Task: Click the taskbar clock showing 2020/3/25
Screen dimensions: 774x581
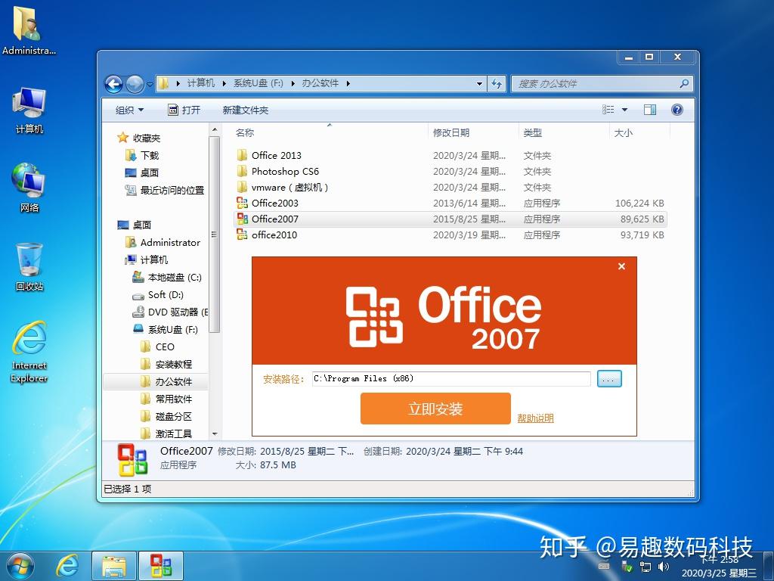Action: 720,566
